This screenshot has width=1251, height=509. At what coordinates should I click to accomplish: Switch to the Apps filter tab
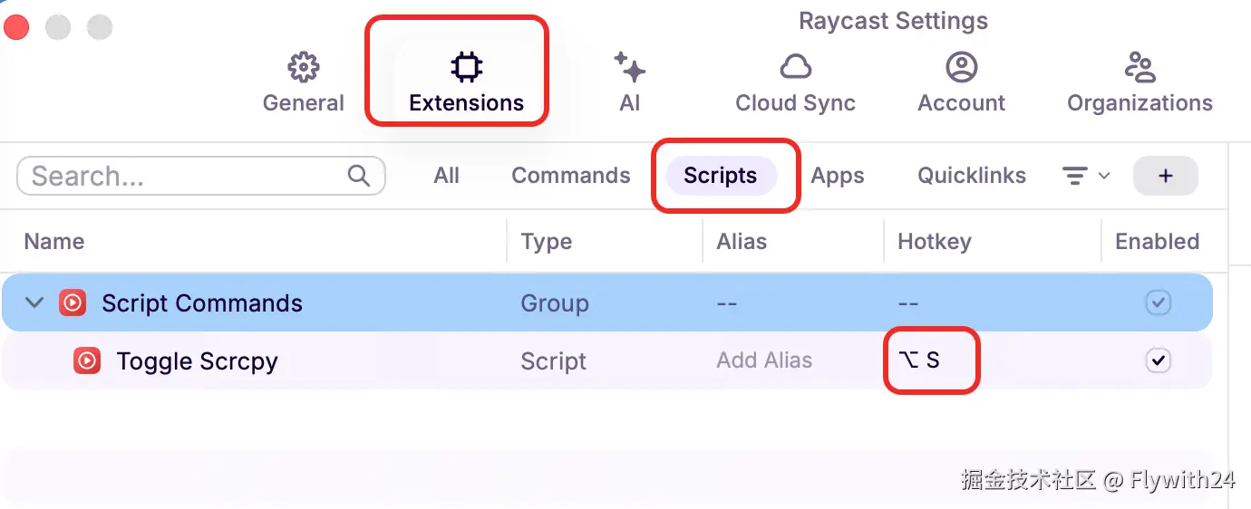[837, 176]
